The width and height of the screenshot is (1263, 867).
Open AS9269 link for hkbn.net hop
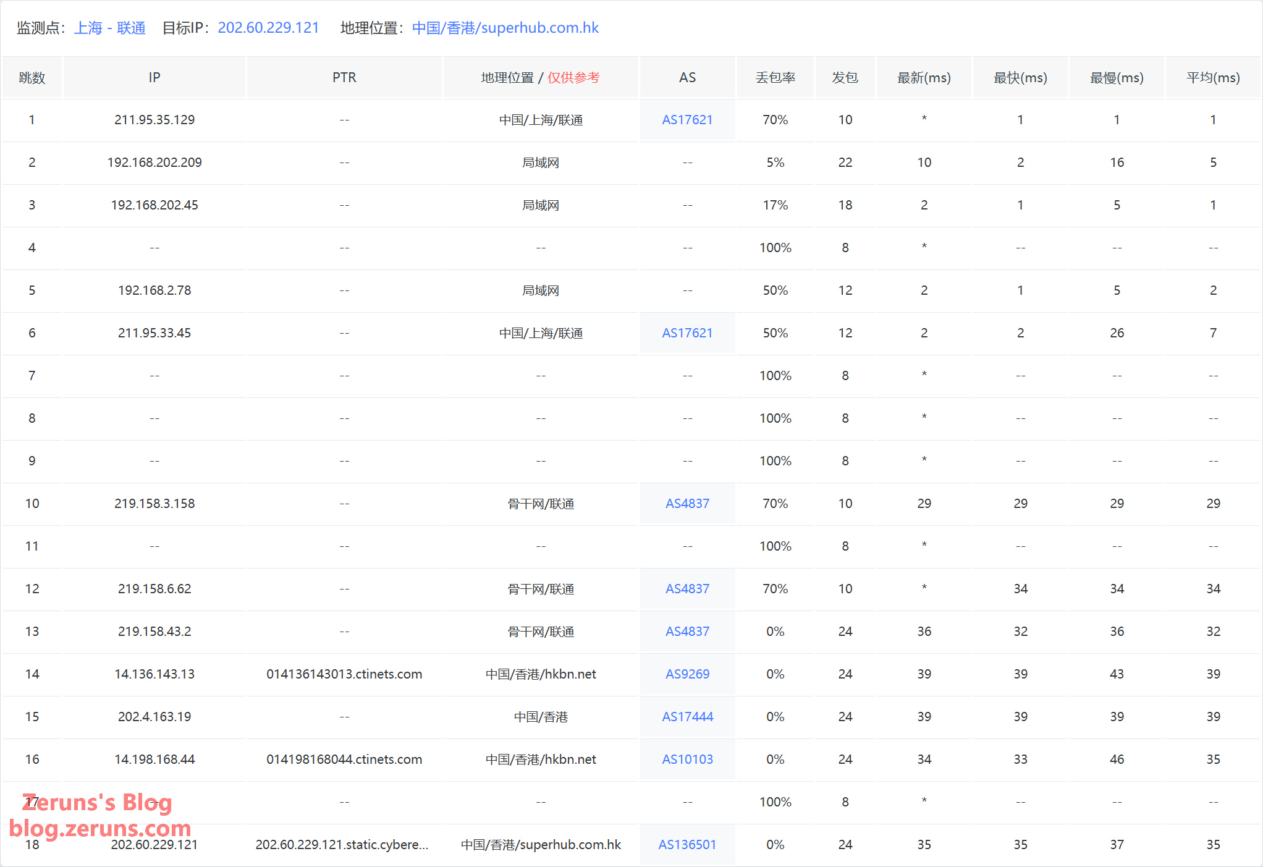click(x=687, y=674)
